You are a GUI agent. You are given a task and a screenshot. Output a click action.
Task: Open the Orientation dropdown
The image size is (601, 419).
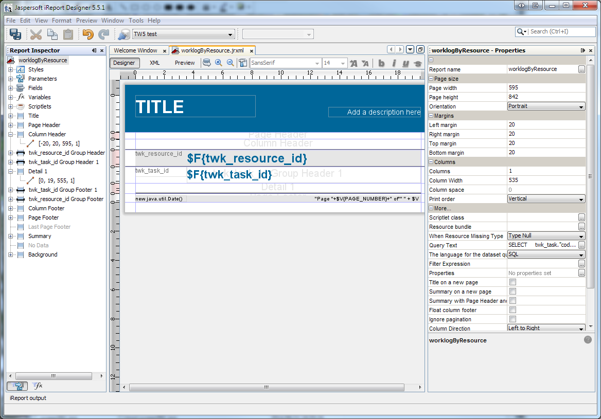[x=546, y=106]
